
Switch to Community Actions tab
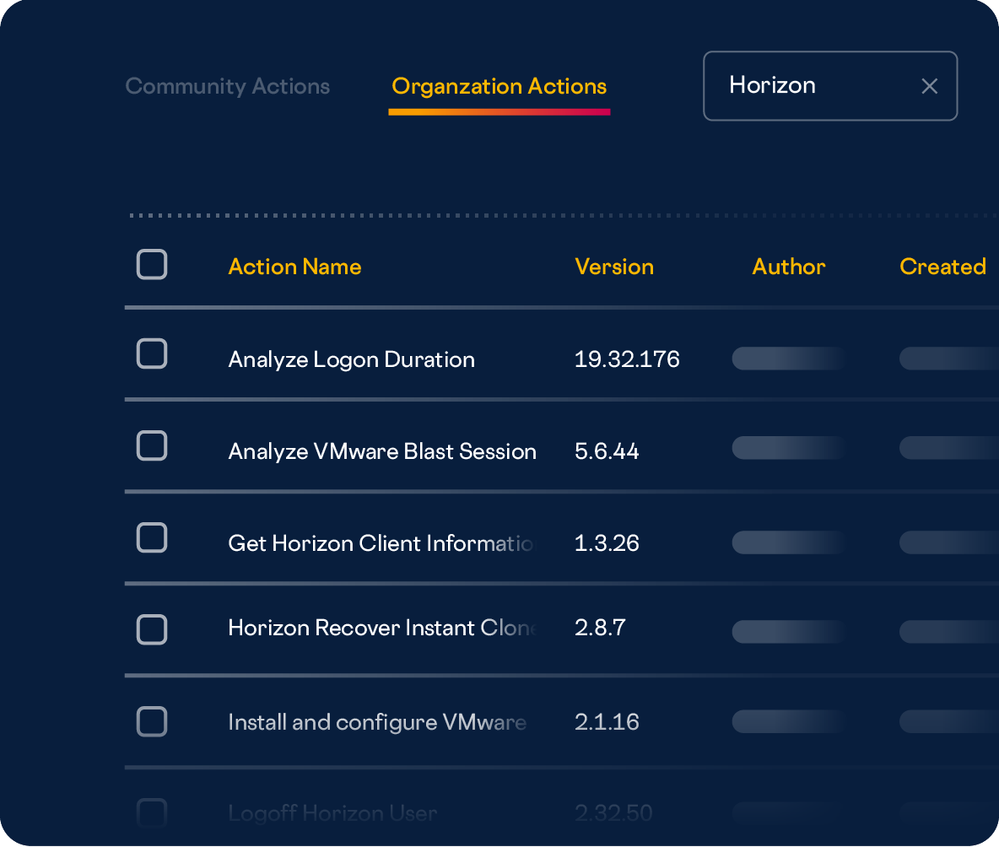tap(227, 86)
